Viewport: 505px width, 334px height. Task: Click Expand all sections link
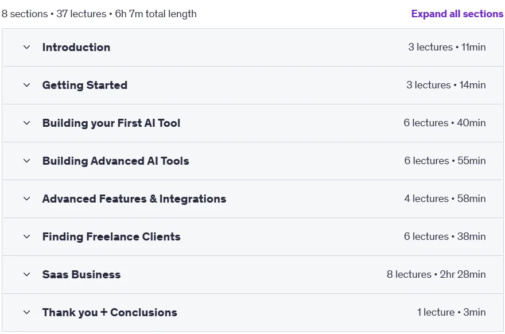pos(457,14)
